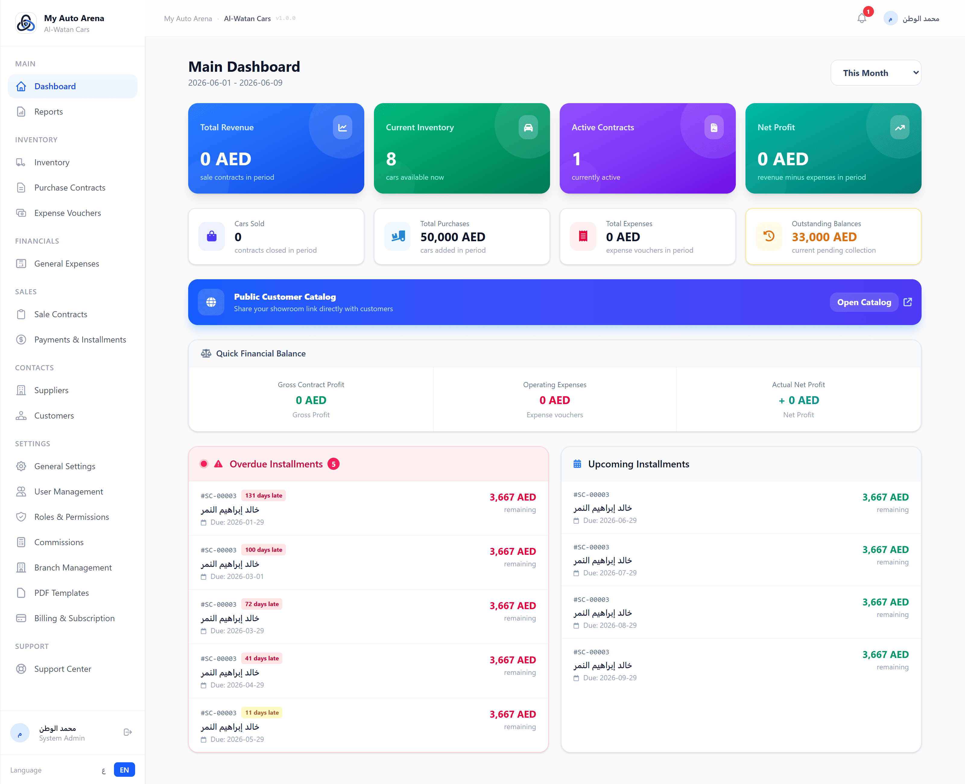
Task: Click the date range 2026-06-01 - 2026-06-09
Action: coord(235,83)
